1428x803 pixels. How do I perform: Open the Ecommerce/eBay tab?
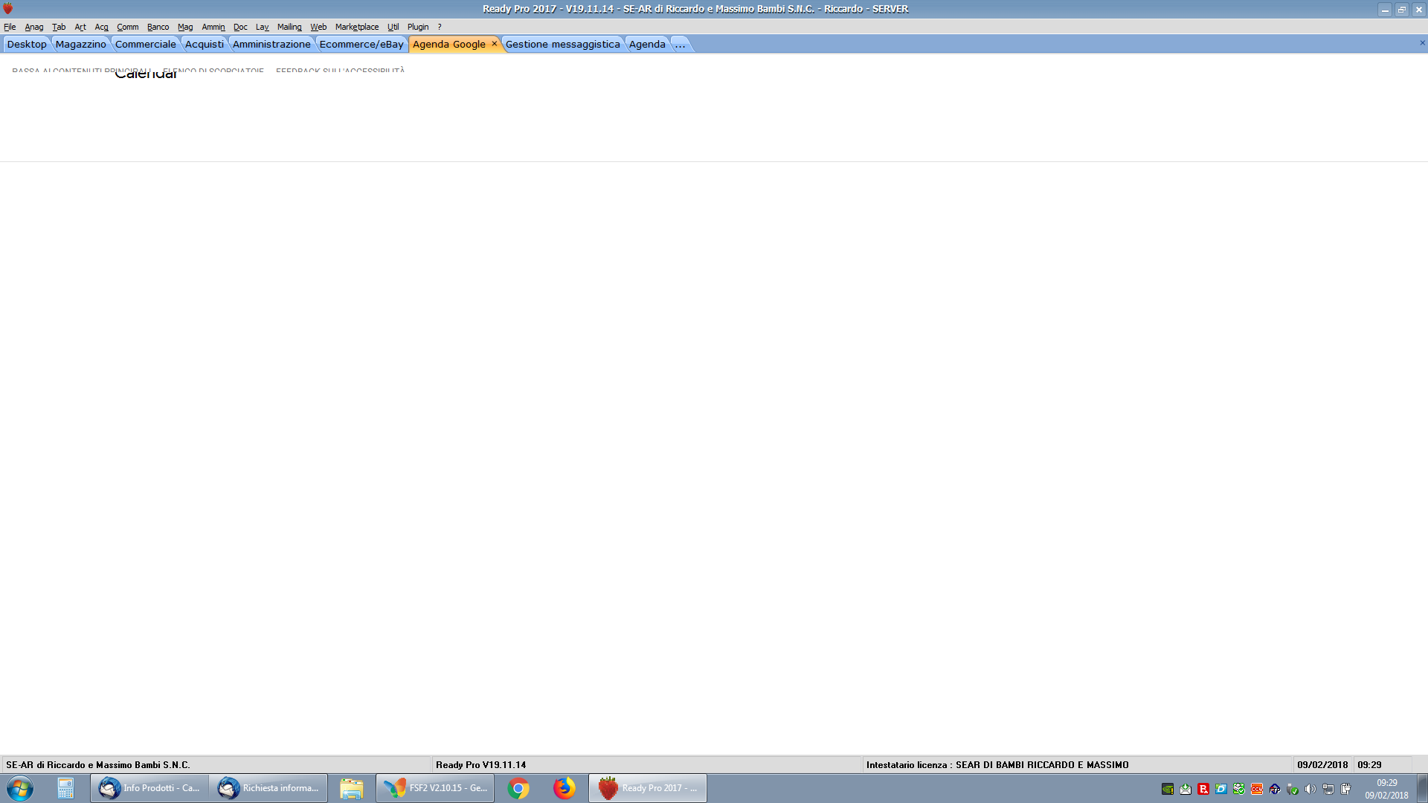361,45
